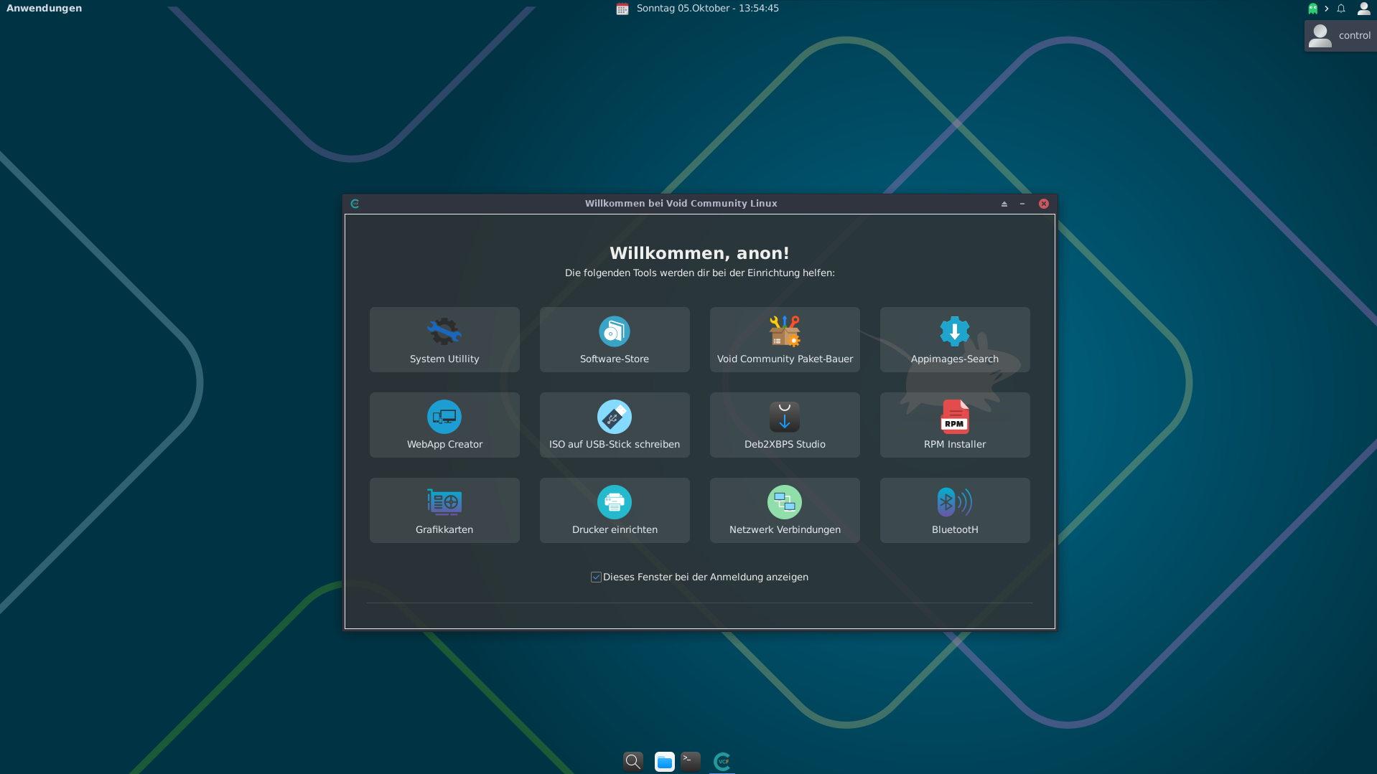Open the System Utillity tool
The image size is (1377, 774).
(x=444, y=339)
